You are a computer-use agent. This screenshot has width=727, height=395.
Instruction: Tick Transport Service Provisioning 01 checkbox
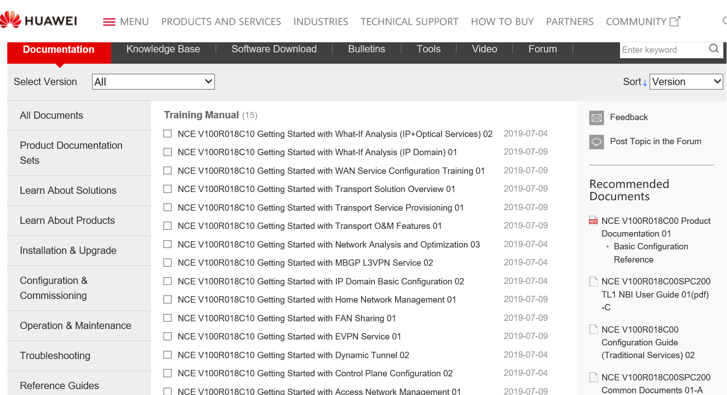point(168,208)
